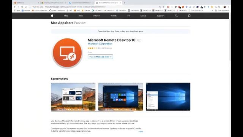The height and width of the screenshot is (137, 243).
Task: Open the search magnifier in Apple's nav bar
Action: (x=176, y=16)
